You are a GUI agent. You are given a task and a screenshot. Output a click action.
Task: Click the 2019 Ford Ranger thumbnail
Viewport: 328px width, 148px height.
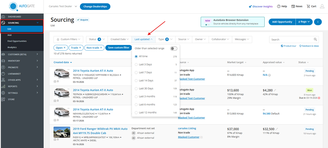tap(61, 132)
